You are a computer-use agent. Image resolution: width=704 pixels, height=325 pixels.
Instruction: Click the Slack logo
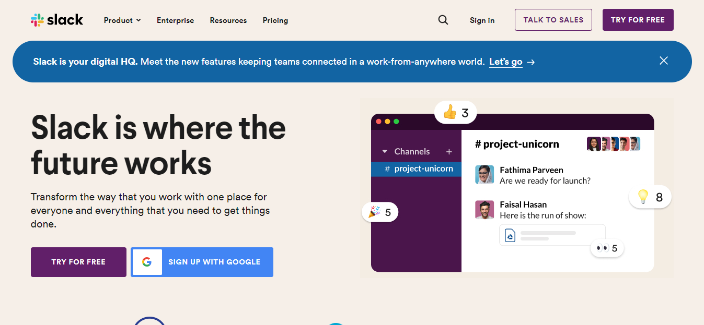(x=57, y=20)
